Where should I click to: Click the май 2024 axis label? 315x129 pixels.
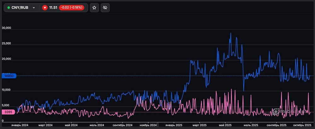click(71, 125)
